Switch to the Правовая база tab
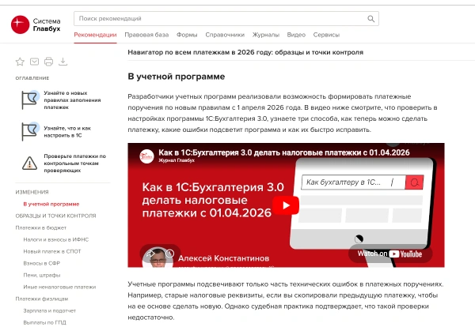Image resolution: width=475 pixels, height=327 pixels. tap(146, 35)
